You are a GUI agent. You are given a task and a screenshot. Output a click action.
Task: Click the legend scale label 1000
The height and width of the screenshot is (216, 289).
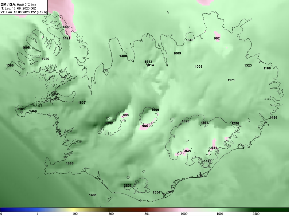(x=184, y=214)
